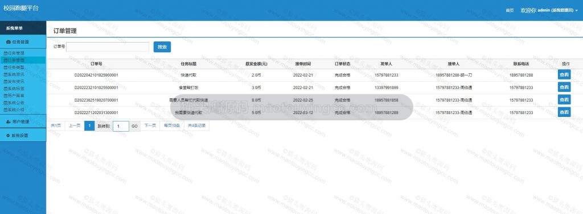Screen dimensions: 583x214
Task: View order D2022232101025500001 with 查看 button
Action: point(564,87)
